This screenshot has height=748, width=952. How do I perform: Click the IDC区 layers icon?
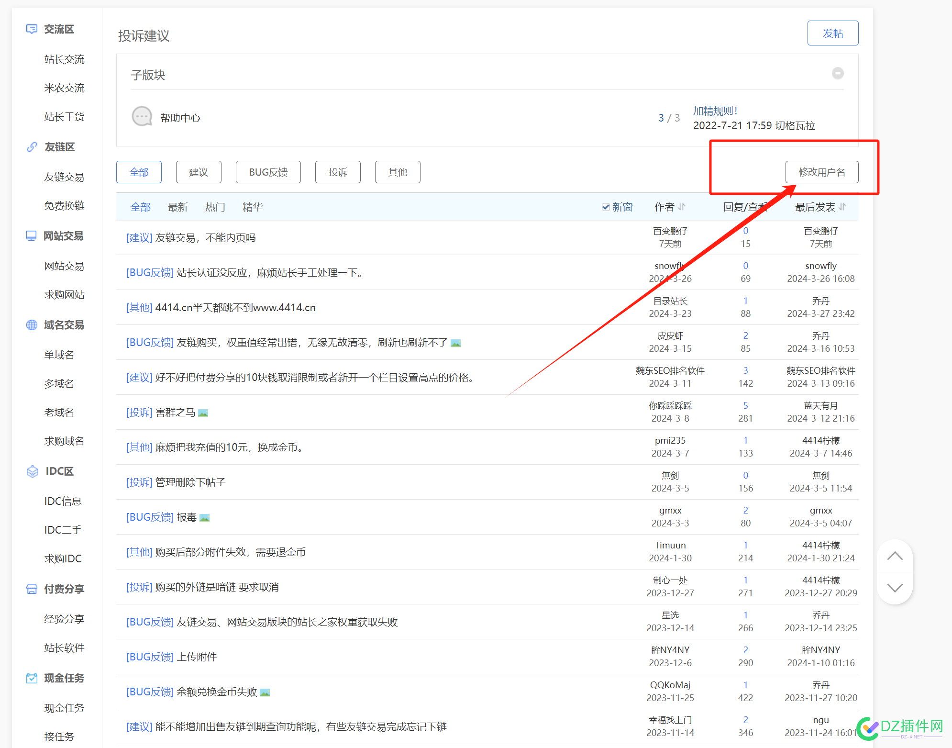point(32,471)
